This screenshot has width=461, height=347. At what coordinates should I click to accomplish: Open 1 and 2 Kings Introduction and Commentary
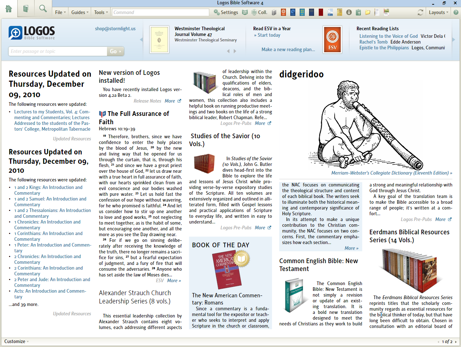48,190
